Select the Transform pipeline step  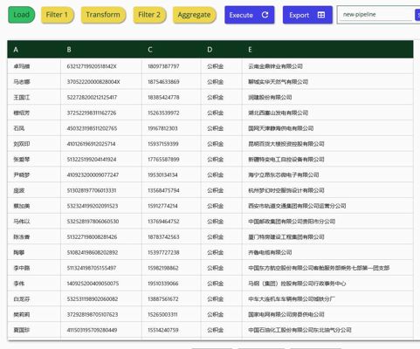(103, 15)
